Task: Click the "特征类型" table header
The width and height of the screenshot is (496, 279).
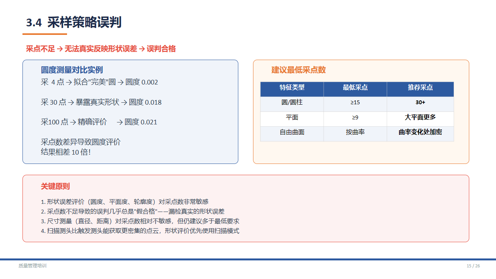Action: [x=292, y=88]
